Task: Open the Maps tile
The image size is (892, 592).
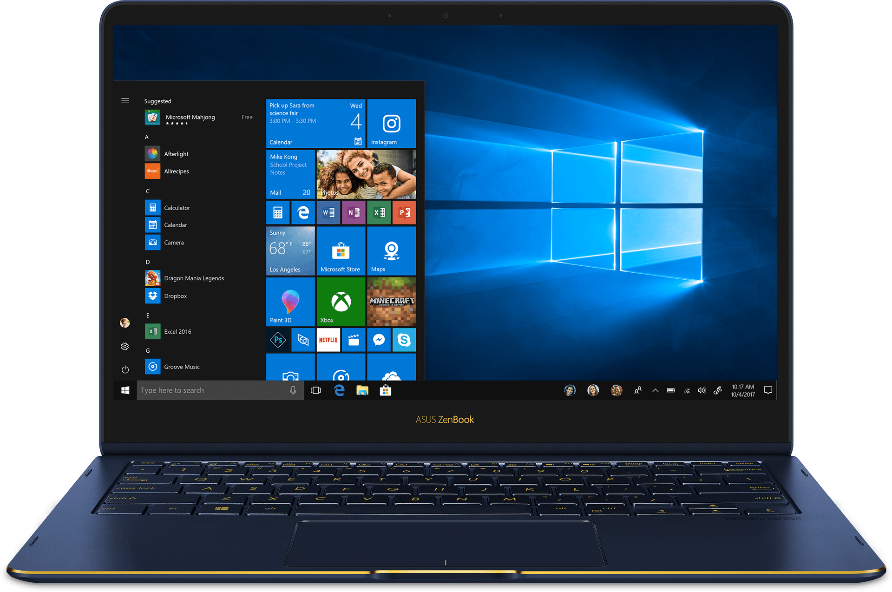Action: [x=391, y=251]
